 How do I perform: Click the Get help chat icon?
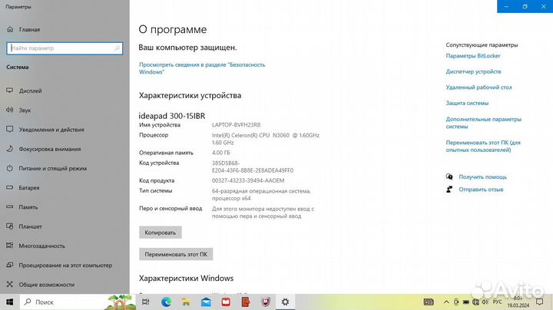[449, 176]
